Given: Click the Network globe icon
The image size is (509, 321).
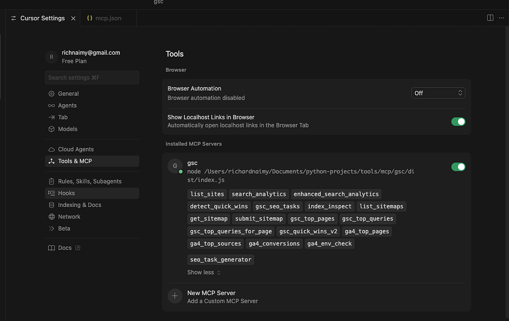Looking at the screenshot, I should click(x=51, y=217).
